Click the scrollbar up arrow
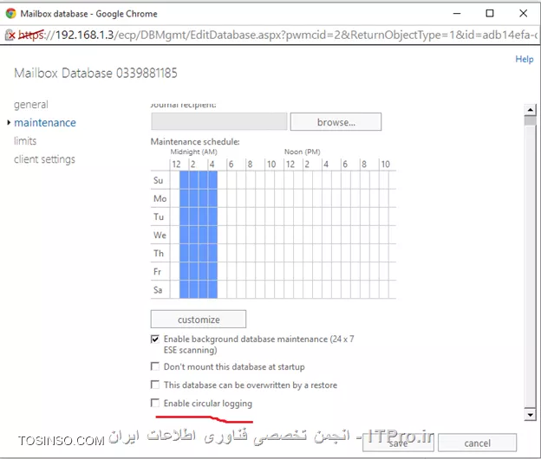Screen dimensions: 541x459 coord(531,110)
